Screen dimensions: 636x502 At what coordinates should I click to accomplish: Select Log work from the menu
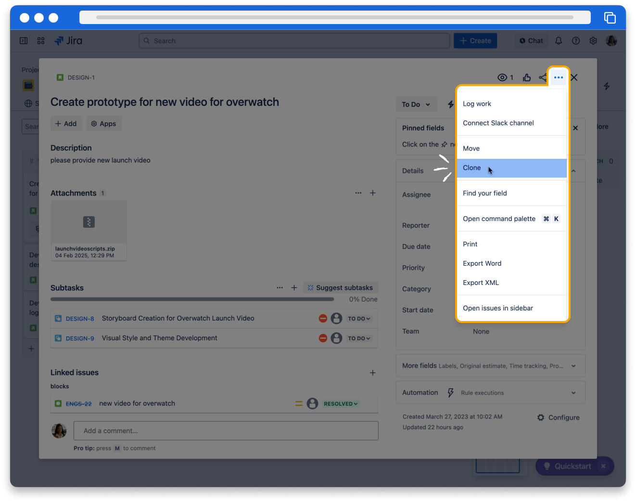(x=511, y=104)
